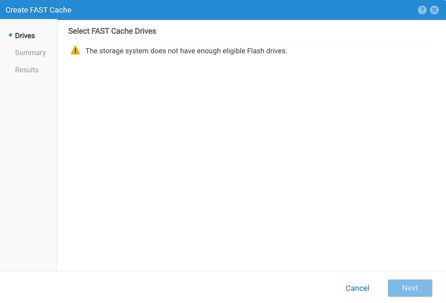This screenshot has height=303, width=446.
Task: Click the circular X icon in title bar
Action: pyautogui.click(x=434, y=10)
